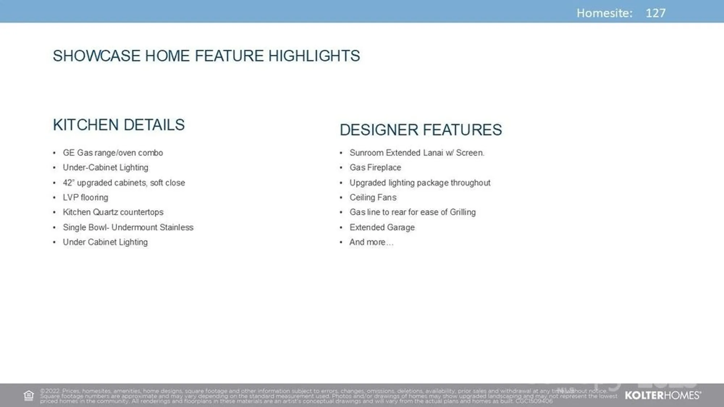724x407 pixels.
Task: Click the GE Gas range/oven combo item
Action: (x=113, y=153)
